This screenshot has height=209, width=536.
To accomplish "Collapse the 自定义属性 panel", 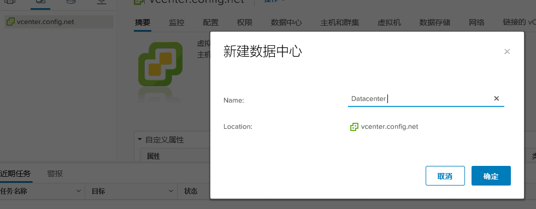I will (x=139, y=139).
